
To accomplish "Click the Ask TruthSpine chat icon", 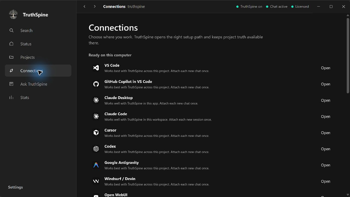I will pos(11,84).
